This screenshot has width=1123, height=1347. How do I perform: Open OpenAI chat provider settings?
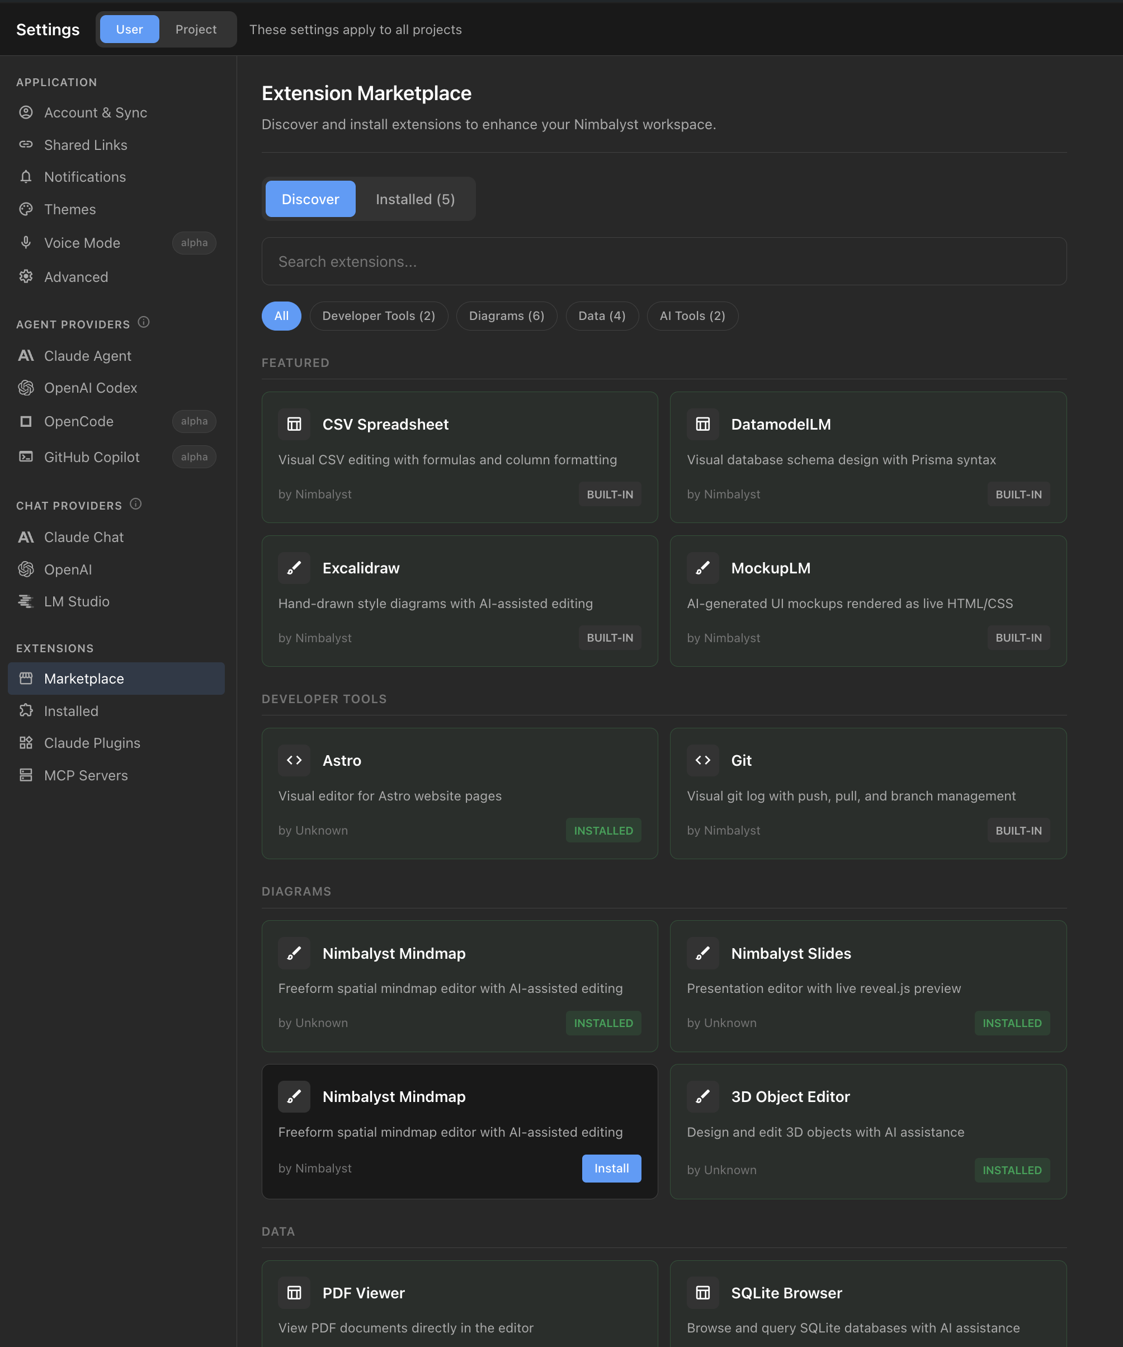(x=116, y=569)
